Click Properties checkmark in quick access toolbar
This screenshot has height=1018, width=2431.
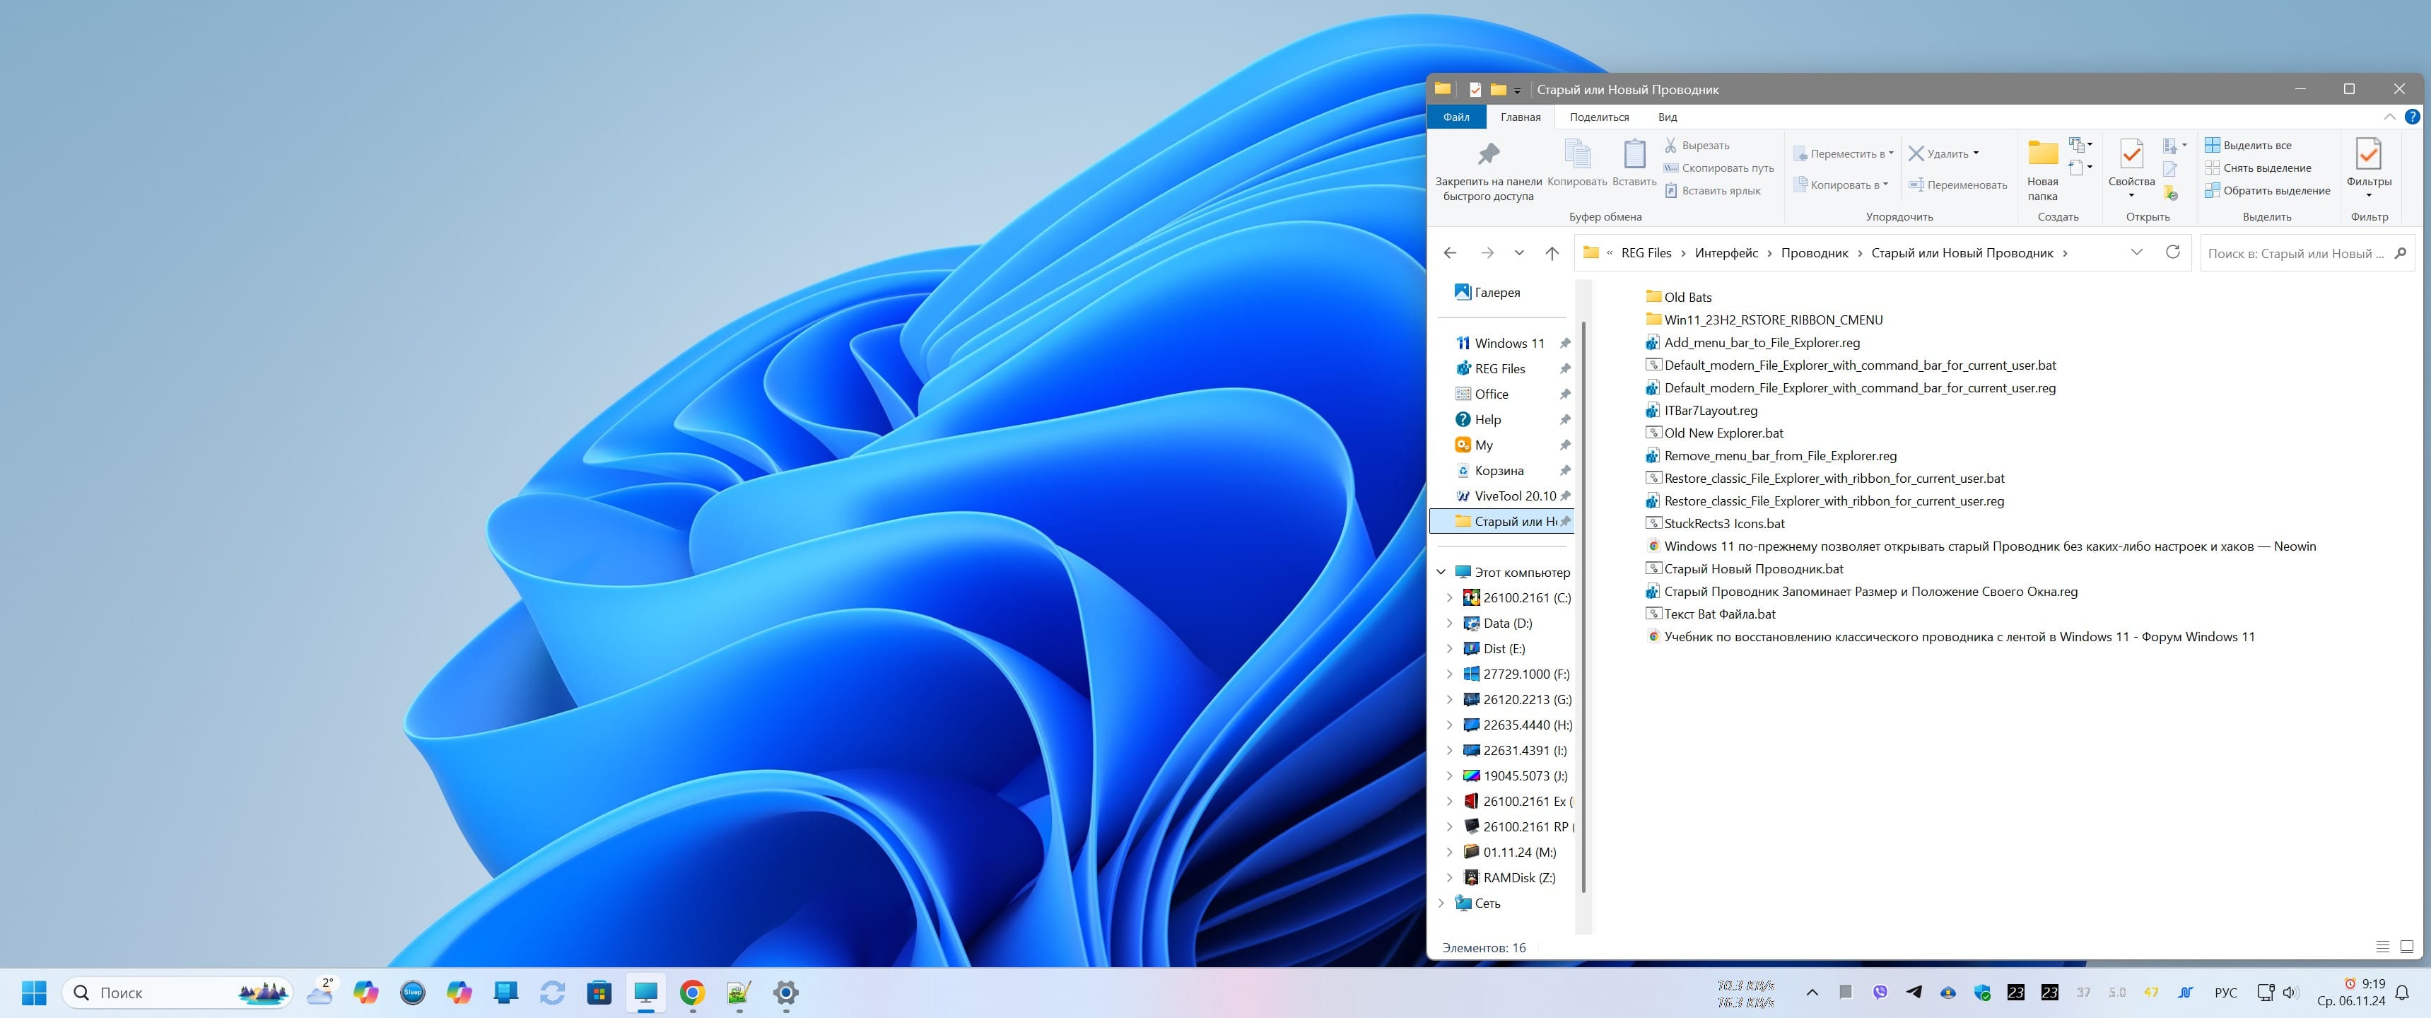pos(1475,90)
